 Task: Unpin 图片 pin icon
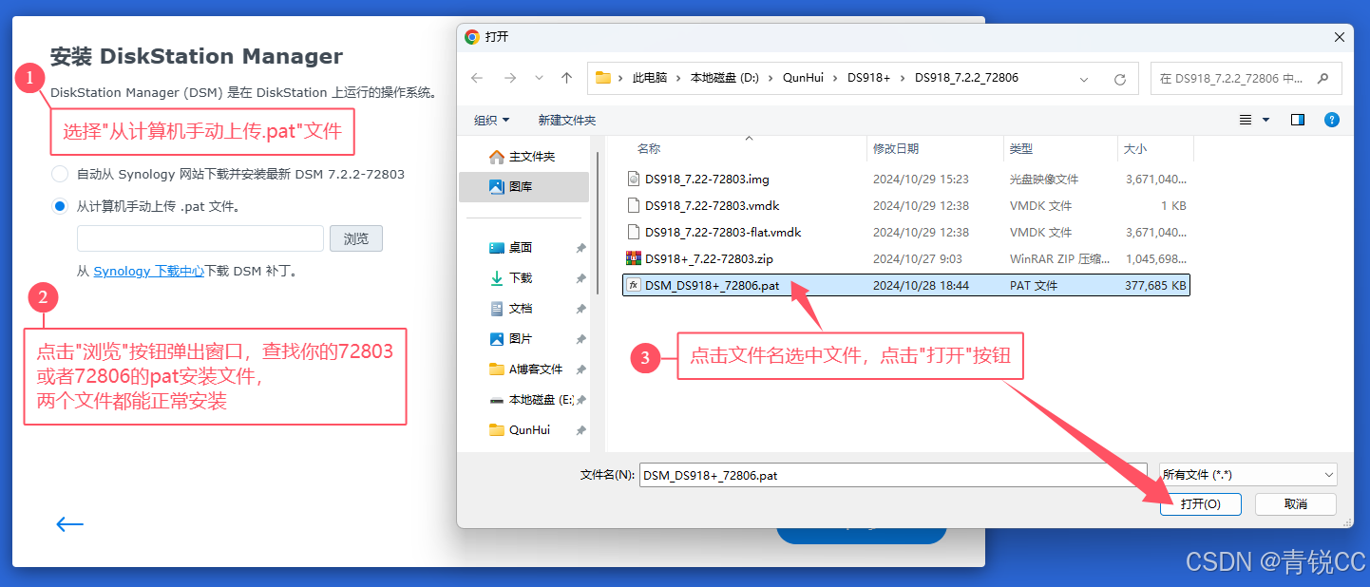click(580, 339)
